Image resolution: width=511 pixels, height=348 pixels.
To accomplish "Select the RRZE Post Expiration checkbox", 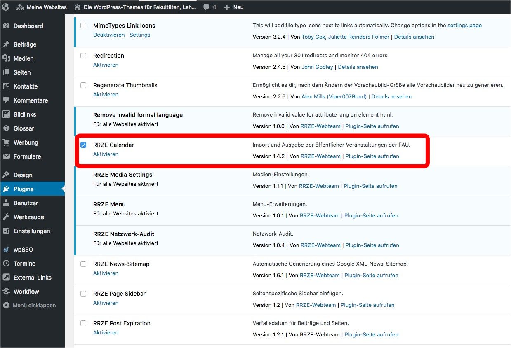I will (x=83, y=323).
